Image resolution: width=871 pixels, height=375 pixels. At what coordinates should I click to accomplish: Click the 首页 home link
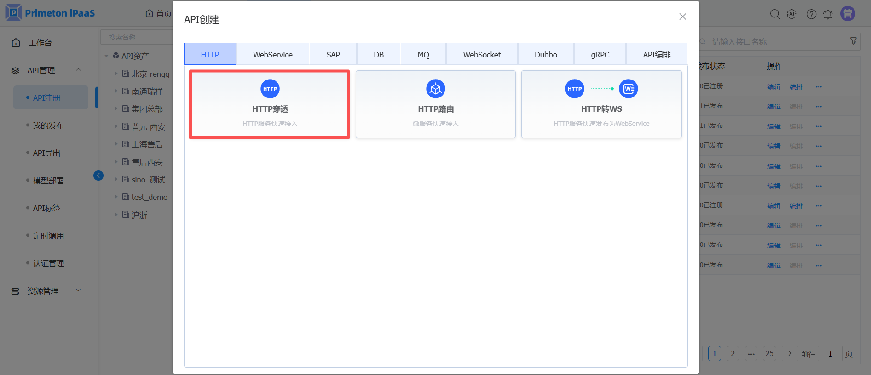[x=159, y=13]
